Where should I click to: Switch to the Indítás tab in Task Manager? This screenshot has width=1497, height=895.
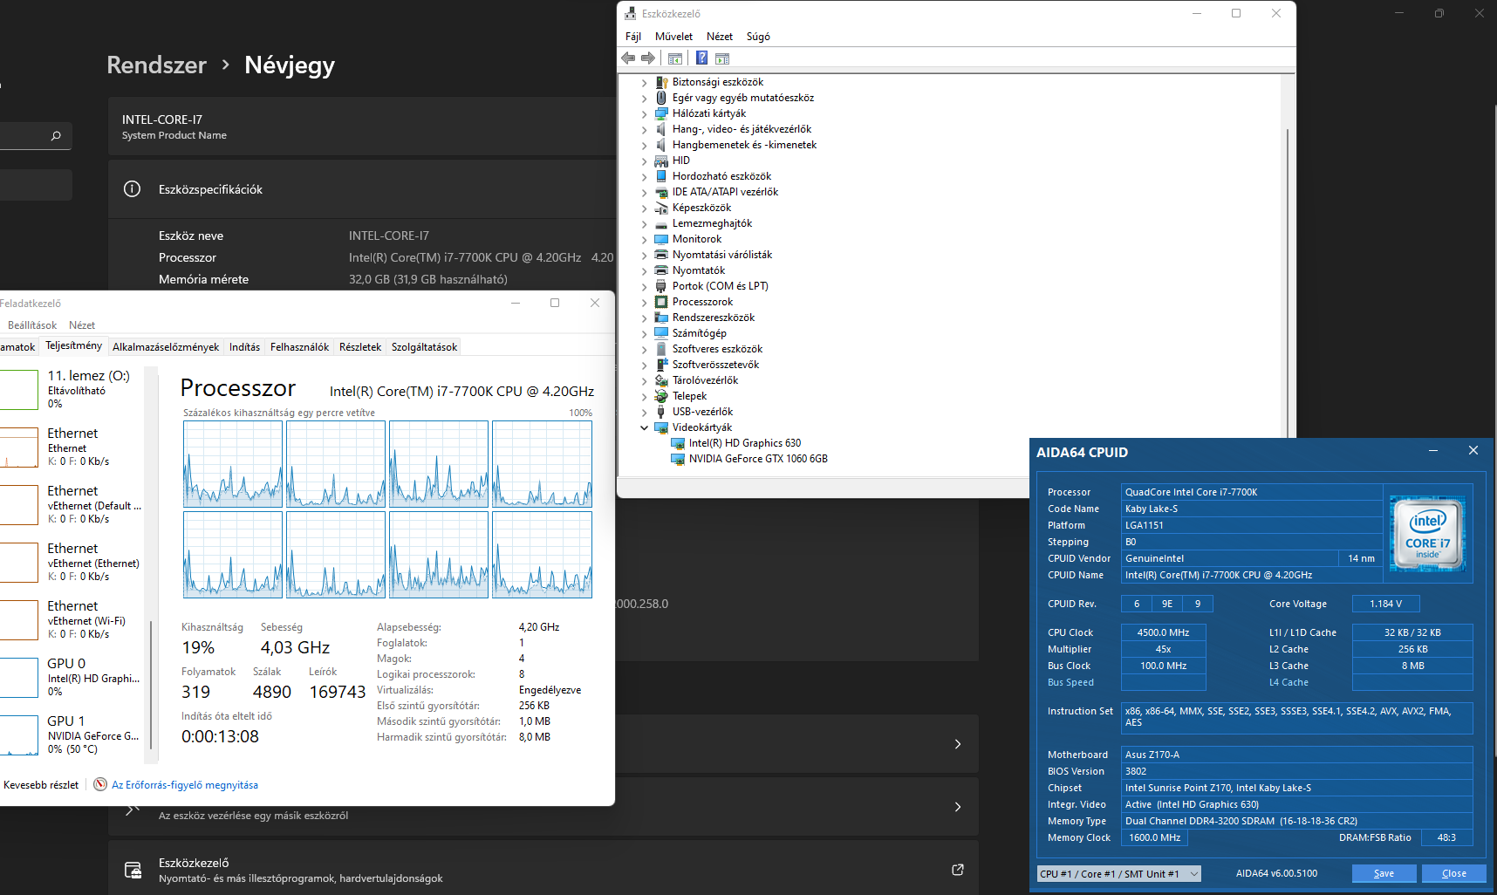pyautogui.click(x=244, y=347)
